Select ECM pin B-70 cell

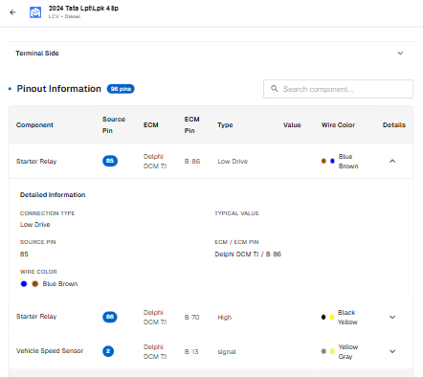(x=191, y=318)
